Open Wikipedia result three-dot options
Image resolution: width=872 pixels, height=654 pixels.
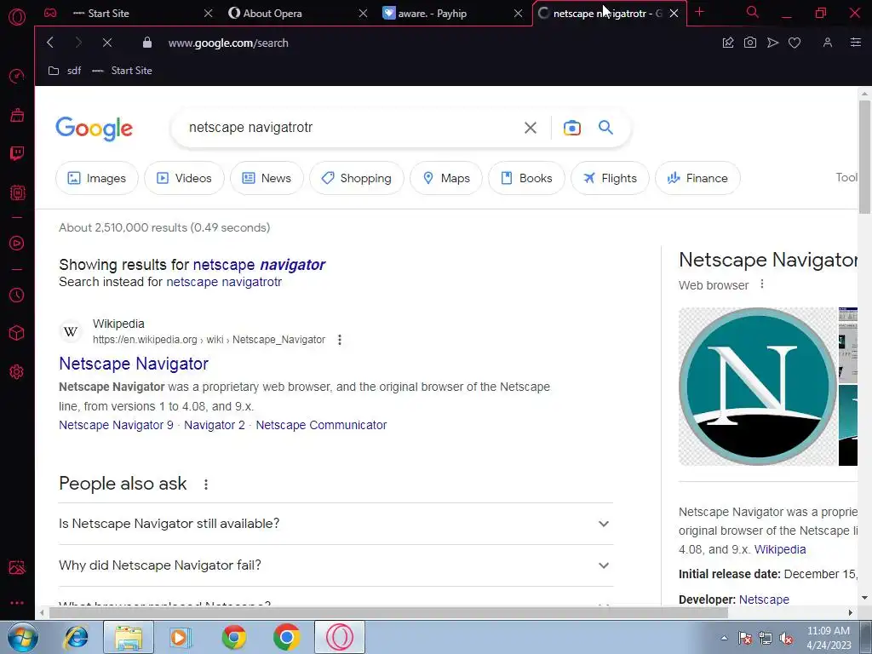pos(339,340)
